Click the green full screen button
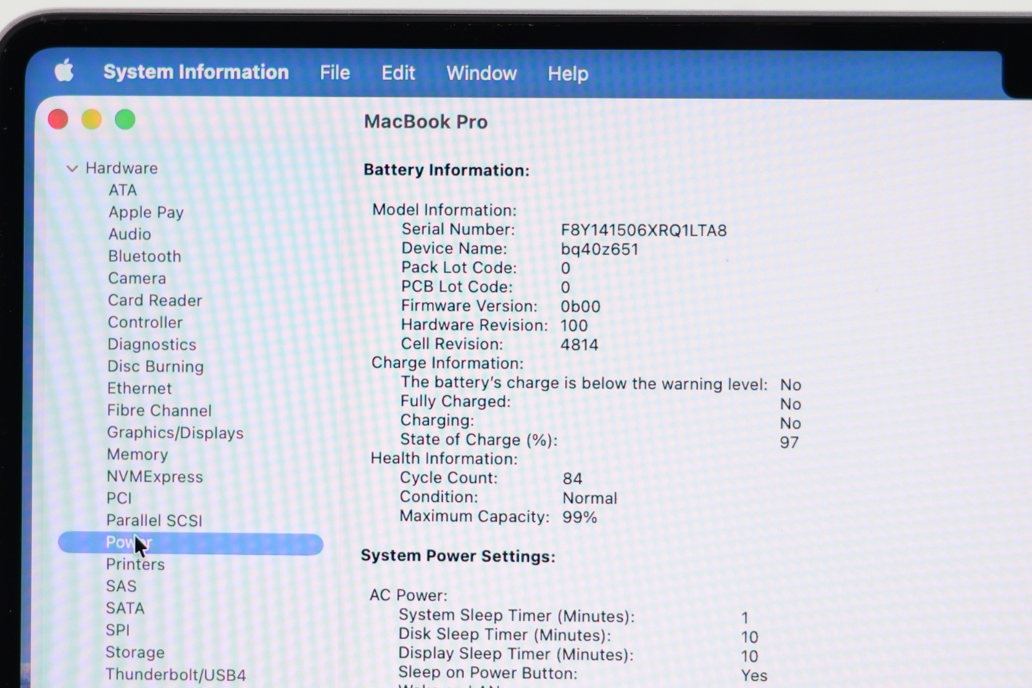Image resolution: width=1032 pixels, height=688 pixels. 125,119
